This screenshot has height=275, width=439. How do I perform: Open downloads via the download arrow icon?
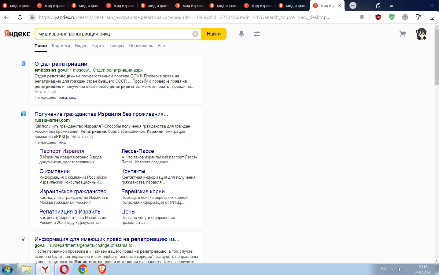pyautogui.click(x=432, y=17)
